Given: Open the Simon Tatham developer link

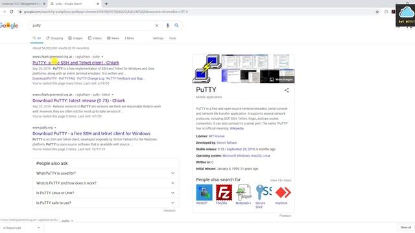Looking at the screenshot, I should (x=227, y=142).
